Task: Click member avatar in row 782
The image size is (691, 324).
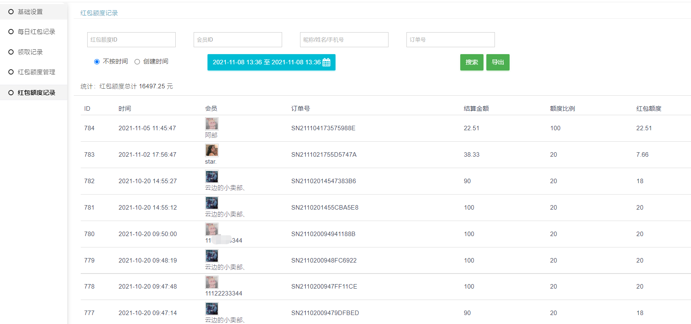Action: coord(212,177)
